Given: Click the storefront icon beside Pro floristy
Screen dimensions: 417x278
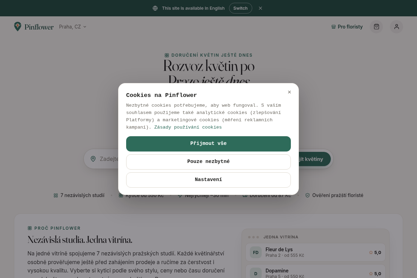Looking at the screenshot, I should point(334,27).
